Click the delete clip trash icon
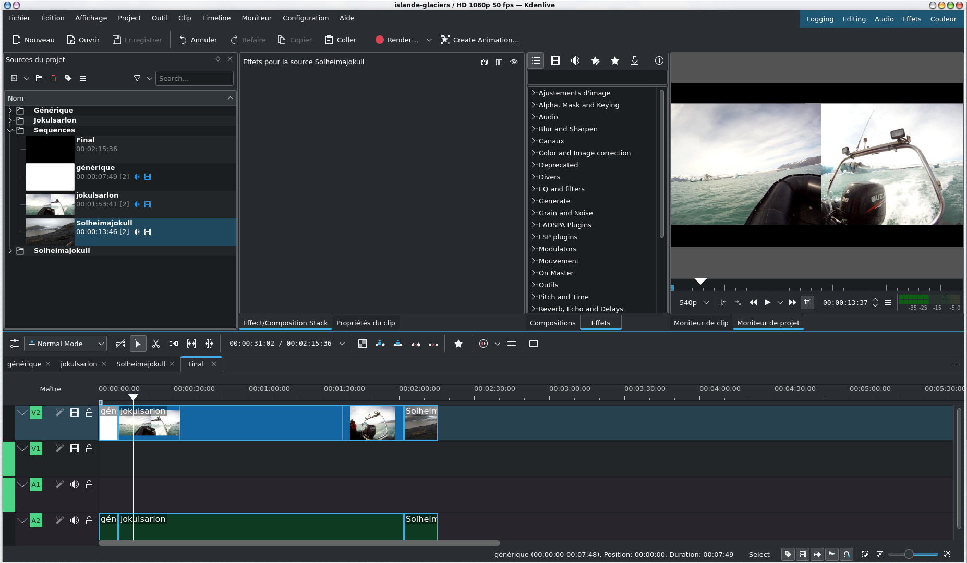 coord(54,79)
